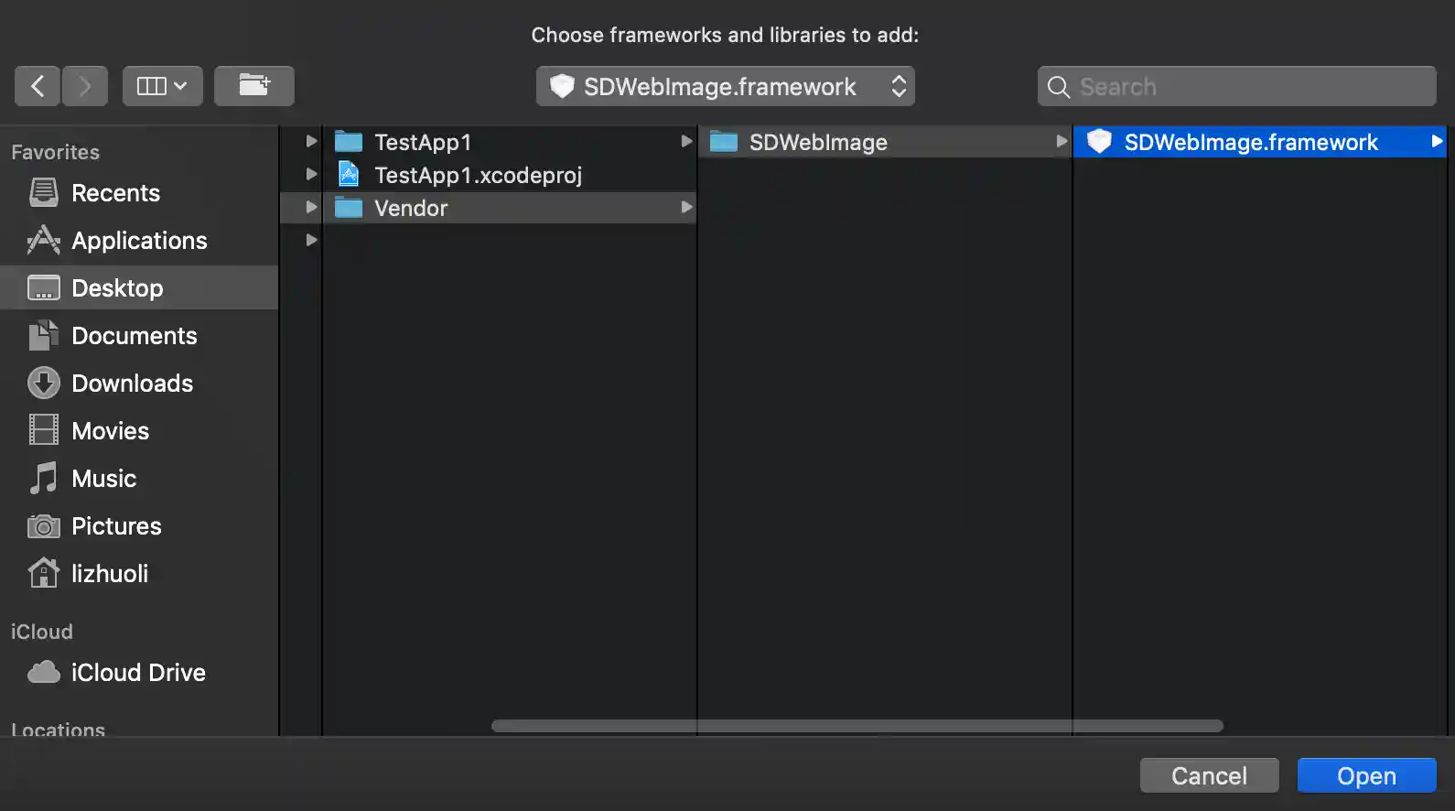Open the lizhuoli home folder
The width and height of the screenshot is (1455, 811).
(139, 574)
